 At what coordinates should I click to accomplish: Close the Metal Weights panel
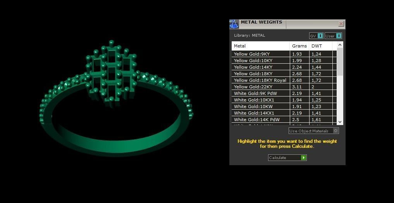tap(341, 24)
